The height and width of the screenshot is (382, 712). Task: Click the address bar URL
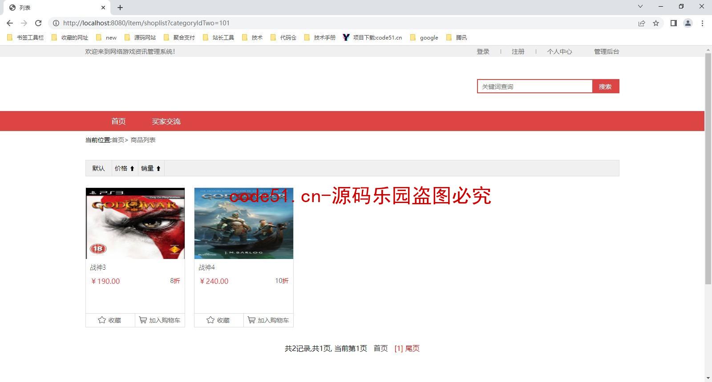(146, 23)
